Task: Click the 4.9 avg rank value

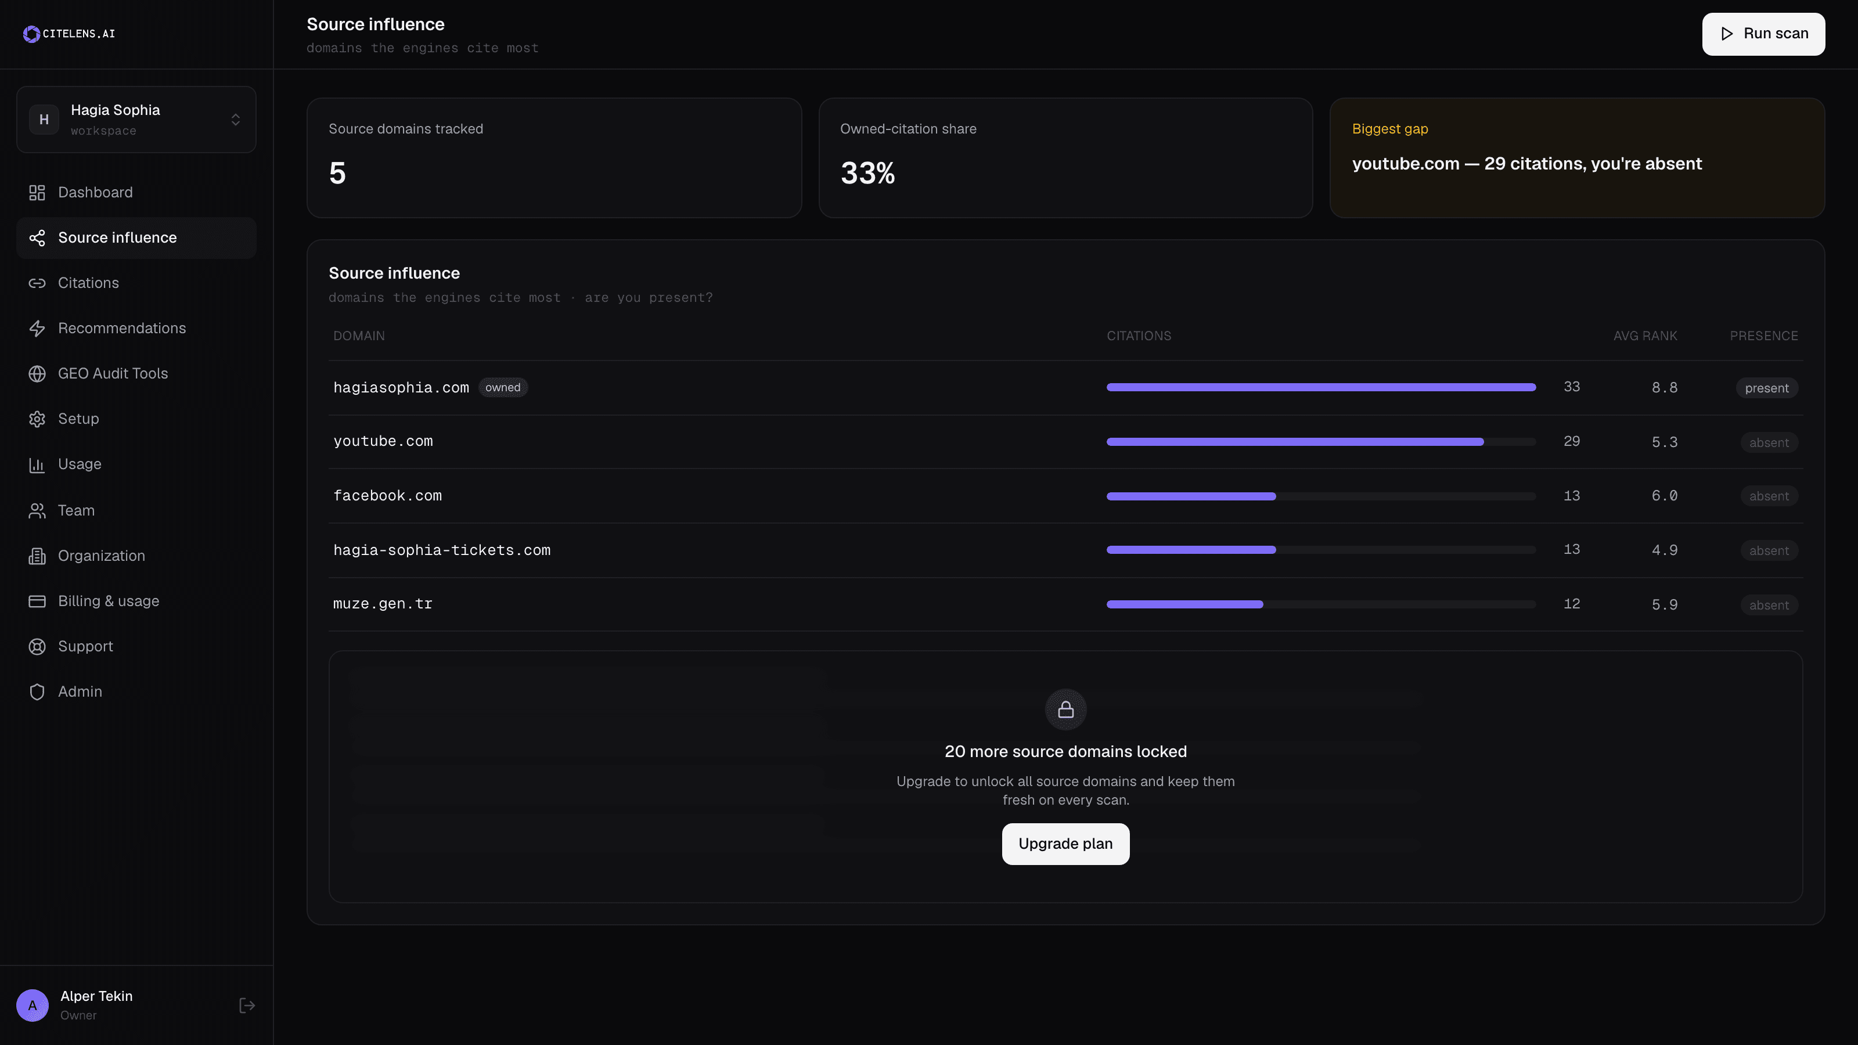Action: click(1664, 551)
